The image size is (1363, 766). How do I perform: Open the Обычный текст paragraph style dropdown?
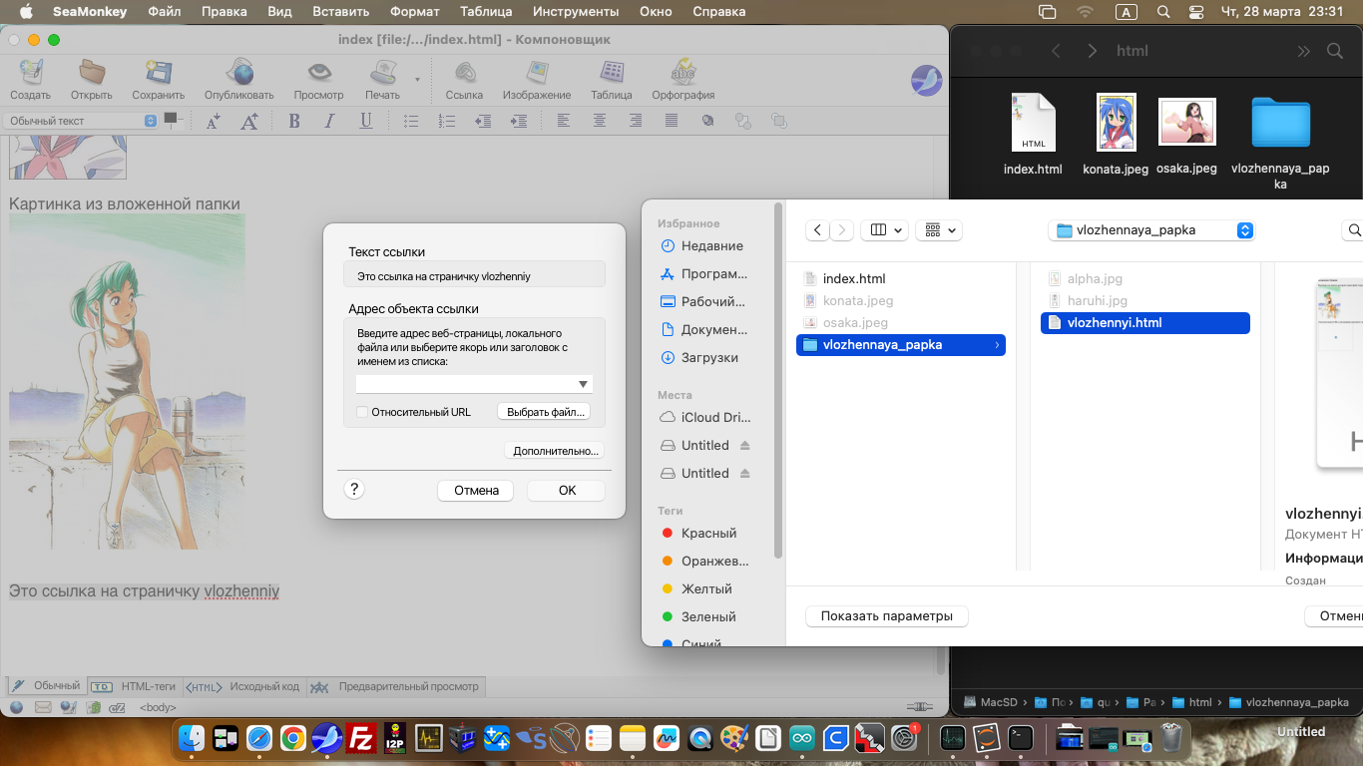pyautogui.click(x=81, y=121)
